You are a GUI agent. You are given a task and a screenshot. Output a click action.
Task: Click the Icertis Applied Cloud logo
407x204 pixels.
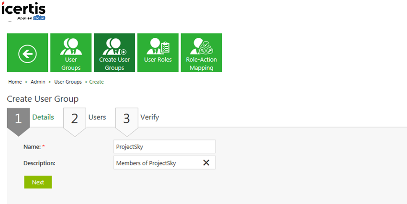[23, 11]
